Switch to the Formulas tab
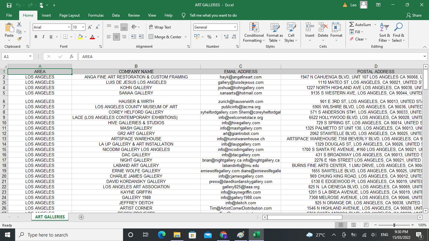This screenshot has width=429, height=241. [96, 15]
